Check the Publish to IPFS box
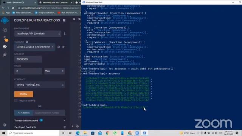 (16, 100)
